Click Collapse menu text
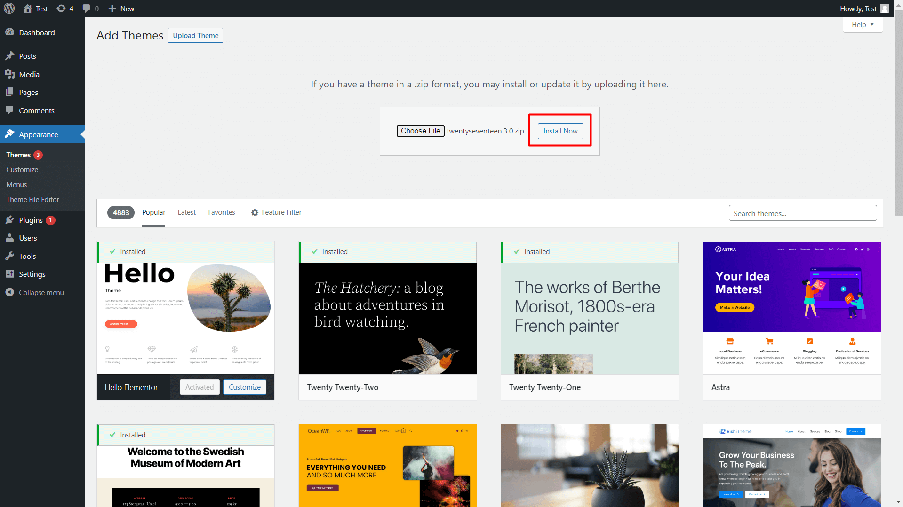The width and height of the screenshot is (903, 507). tap(41, 292)
